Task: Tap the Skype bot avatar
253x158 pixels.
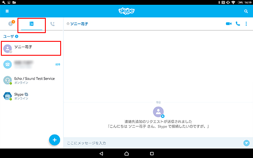Action: point(7,96)
